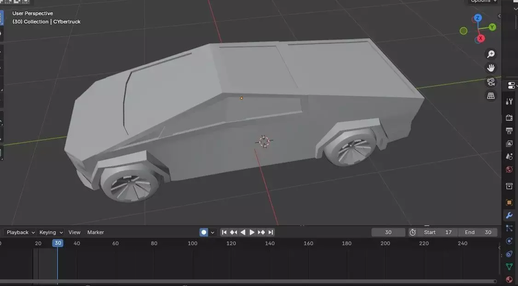This screenshot has width=518, height=286.
Task: Click the green Y axis gizmo
Action: [x=492, y=27]
